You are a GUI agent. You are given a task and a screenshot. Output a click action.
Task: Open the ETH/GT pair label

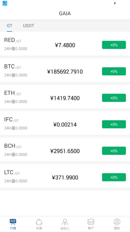pos(13,93)
